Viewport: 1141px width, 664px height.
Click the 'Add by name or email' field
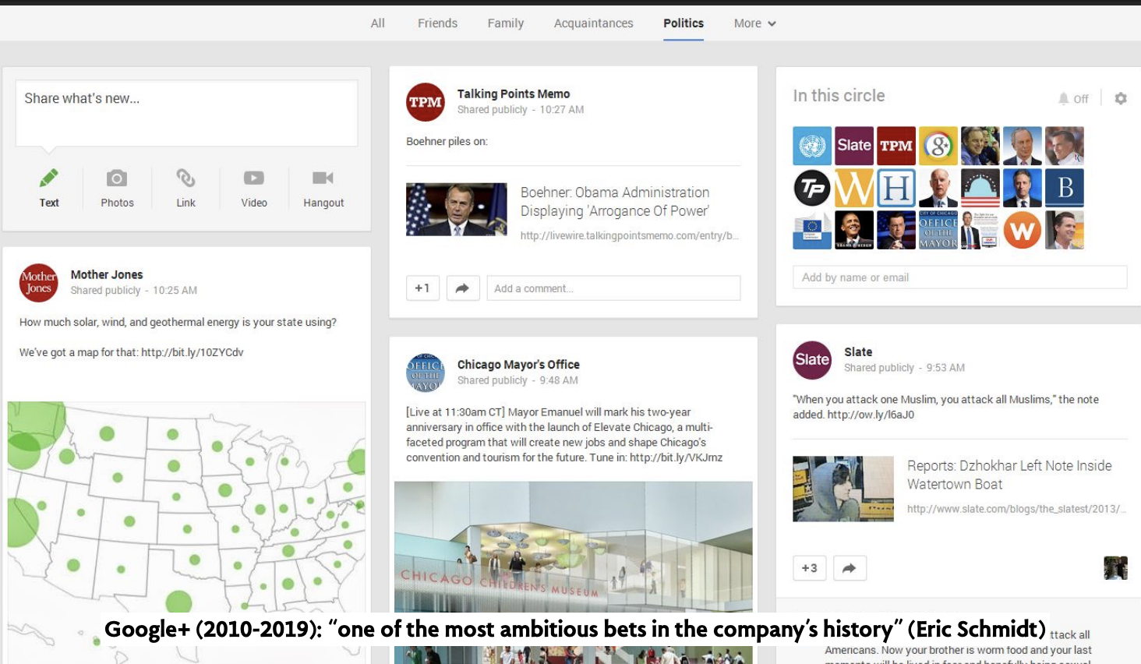tap(959, 277)
